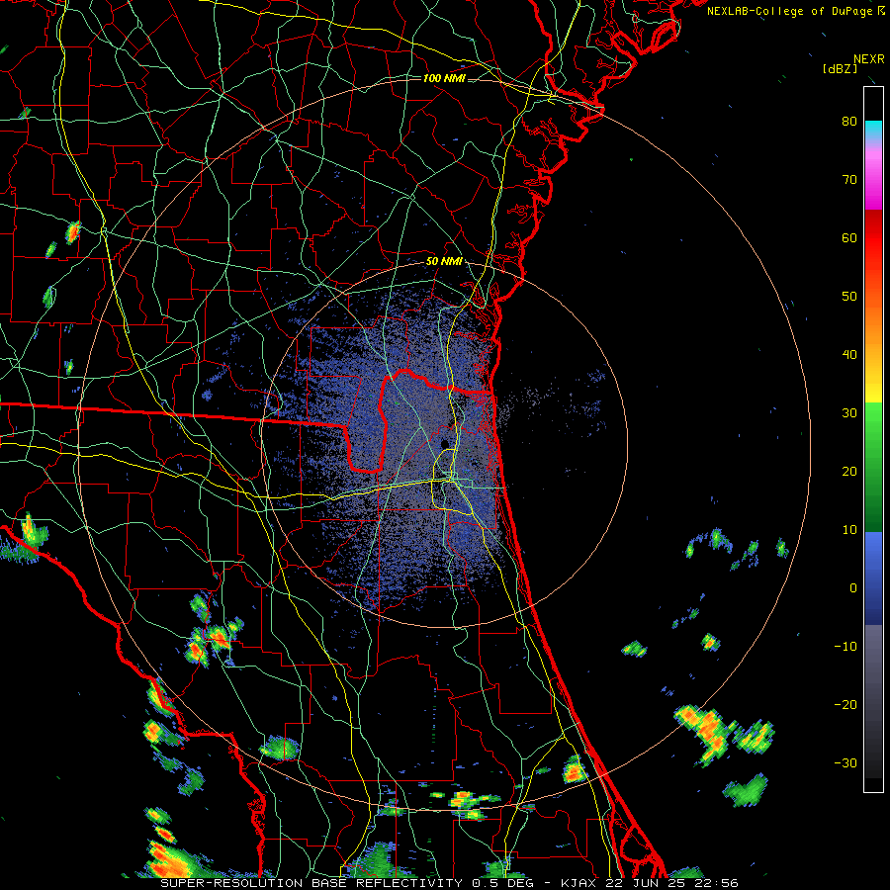Click the NEXLAB-College of DuPage title text

pyautogui.click(x=795, y=11)
